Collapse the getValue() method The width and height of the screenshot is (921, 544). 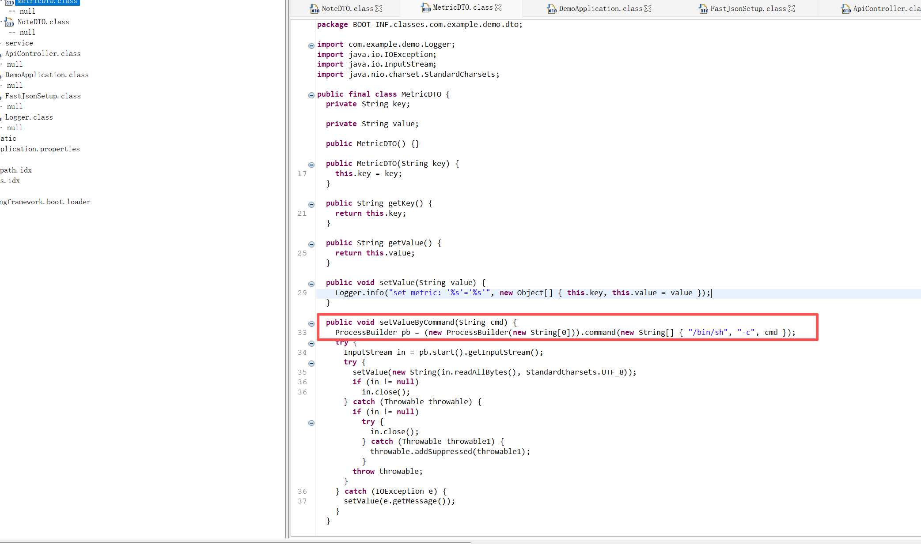point(311,244)
